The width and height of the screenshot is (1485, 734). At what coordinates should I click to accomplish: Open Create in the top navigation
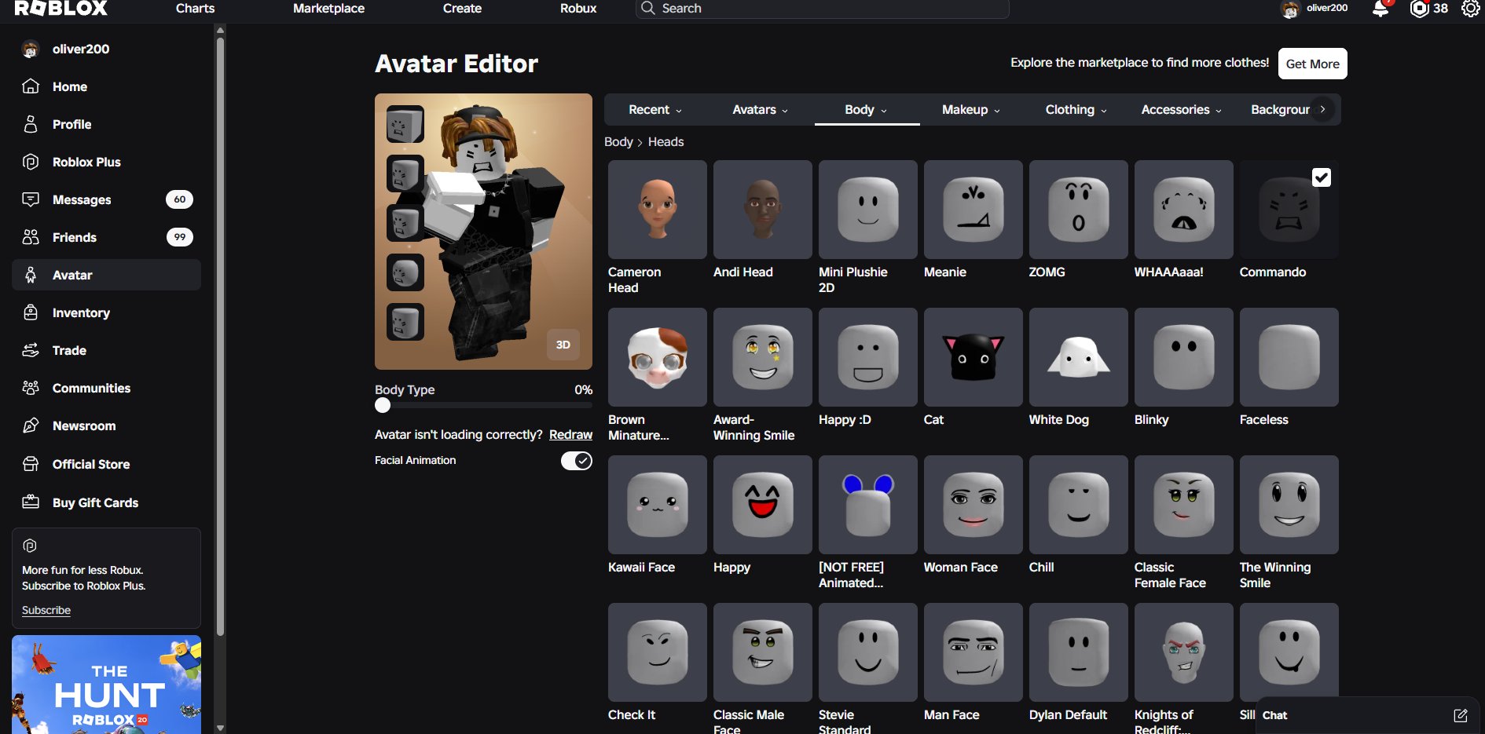[x=462, y=9]
